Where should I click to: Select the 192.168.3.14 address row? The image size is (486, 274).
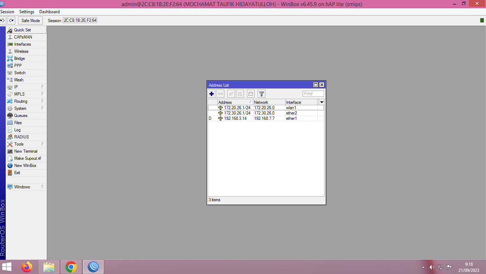click(266, 118)
